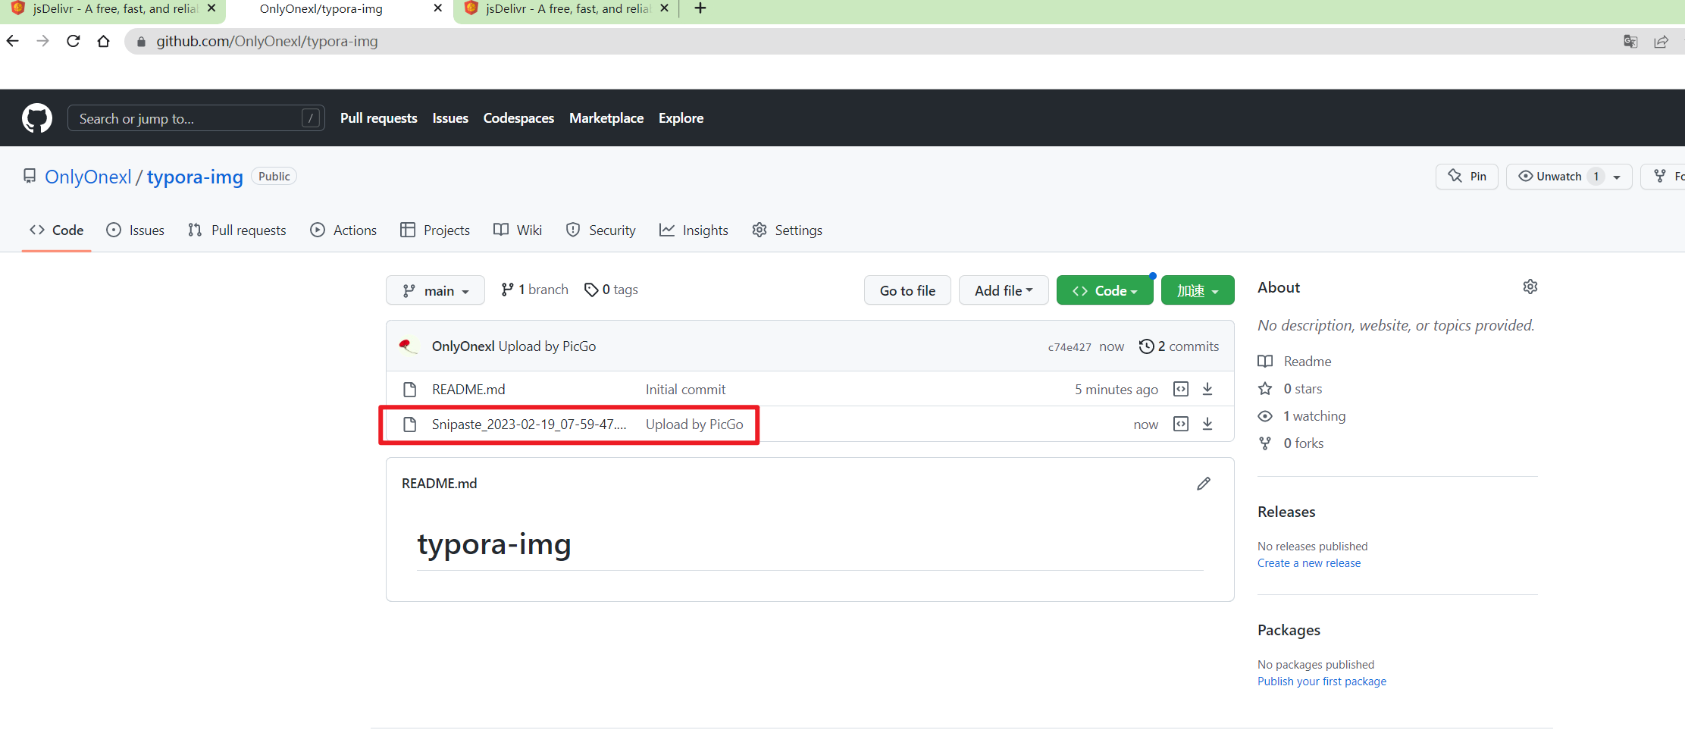The width and height of the screenshot is (1685, 730).
Task: Open the 2 commits history link
Action: click(1179, 346)
